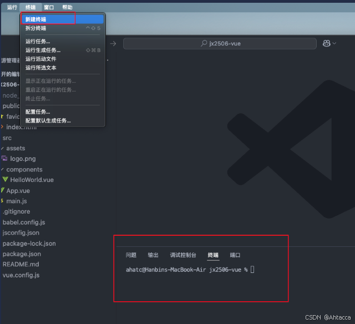Switch to the 问题 panel tab
The image size is (355, 324).
[x=131, y=255]
